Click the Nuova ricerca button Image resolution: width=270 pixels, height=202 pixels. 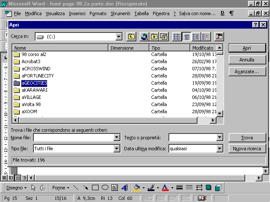click(x=247, y=149)
